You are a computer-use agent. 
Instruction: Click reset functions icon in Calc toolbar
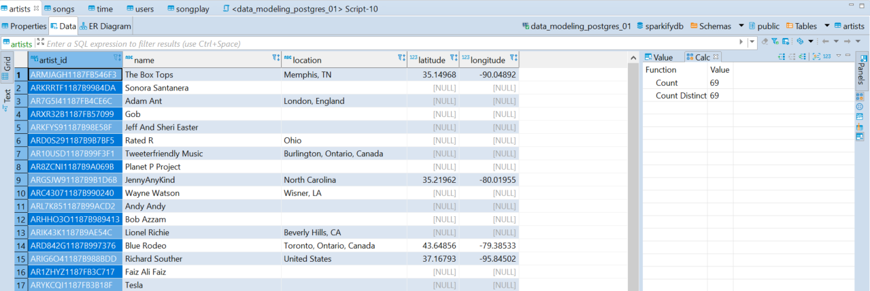point(803,56)
